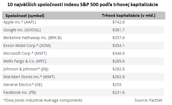The width and height of the screenshot is (172, 105).
Task: Click the $255 market cap value
Action: pos(117,85)
